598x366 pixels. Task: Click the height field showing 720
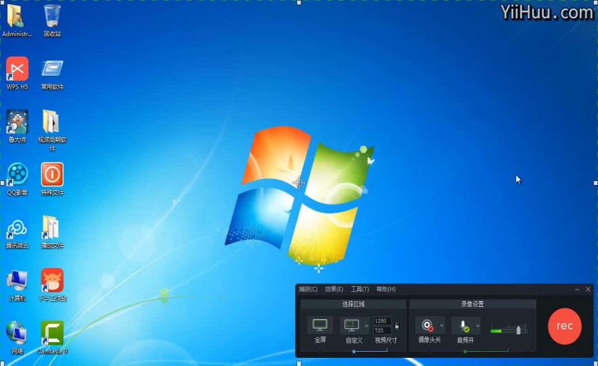tap(382, 330)
